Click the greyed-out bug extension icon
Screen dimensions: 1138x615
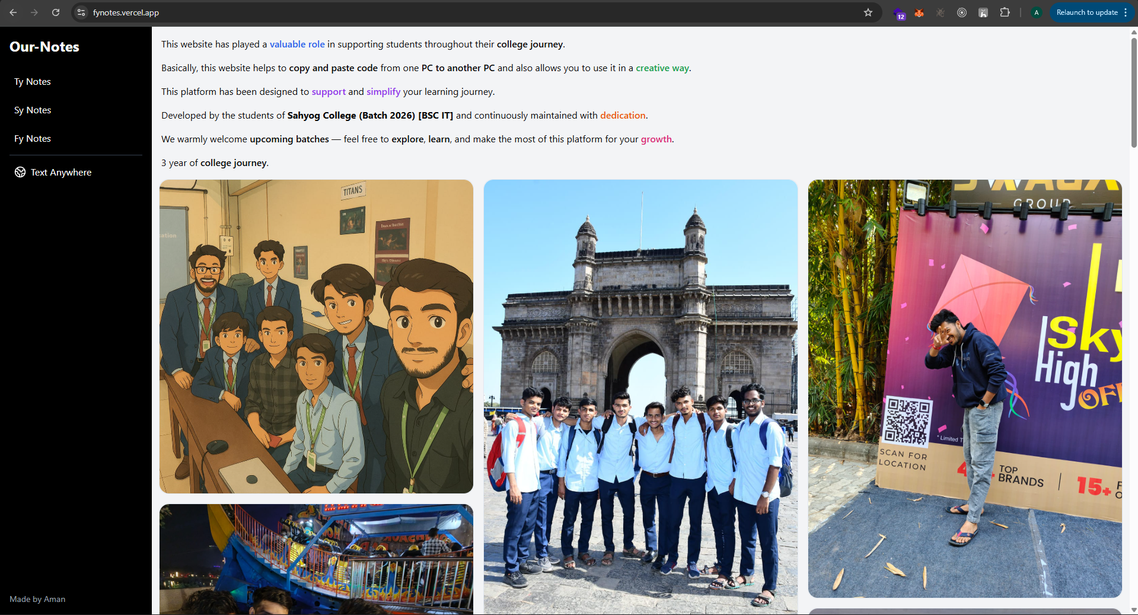[x=941, y=12]
